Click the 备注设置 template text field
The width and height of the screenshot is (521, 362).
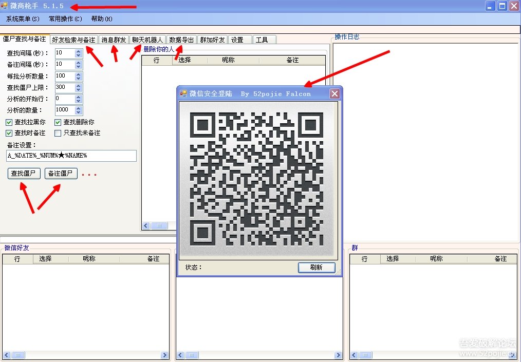71,156
